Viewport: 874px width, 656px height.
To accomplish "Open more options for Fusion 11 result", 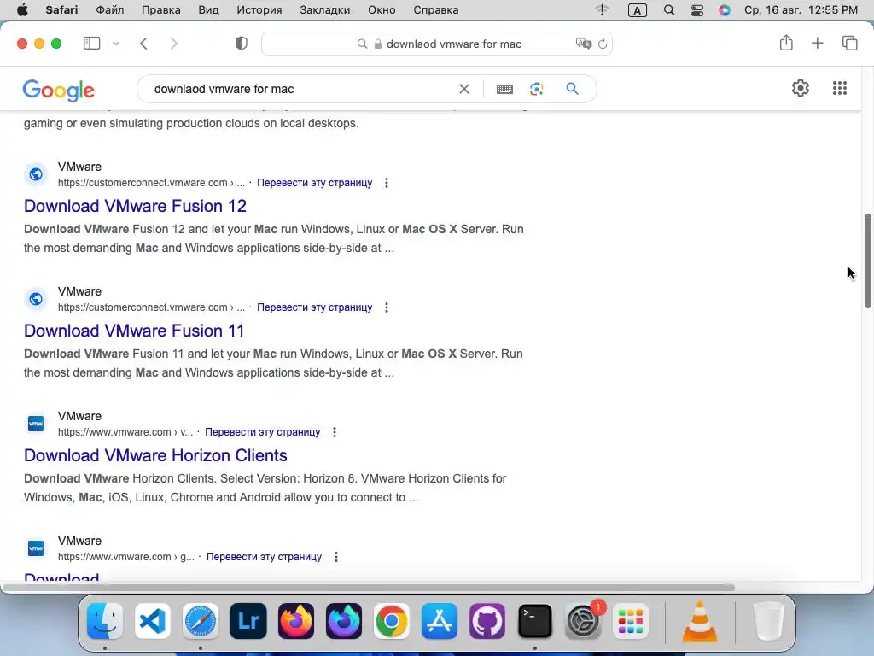I will pyautogui.click(x=387, y=307).
